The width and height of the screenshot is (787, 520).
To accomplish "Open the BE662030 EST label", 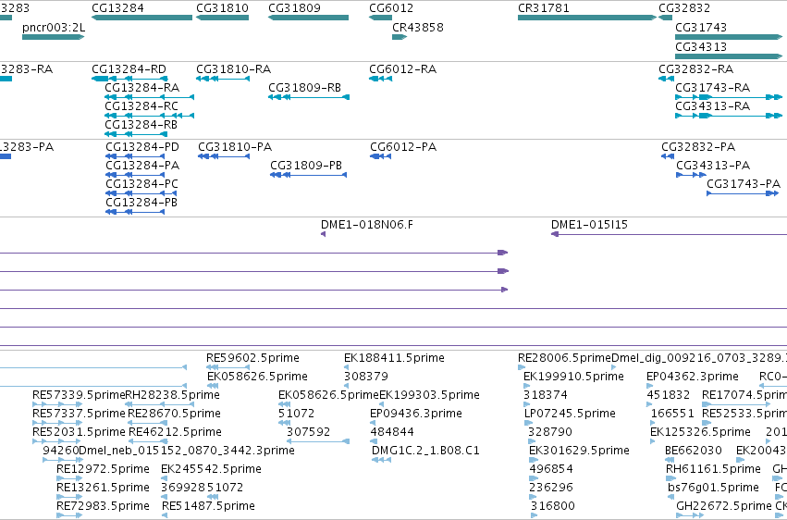I will point(694,451).
